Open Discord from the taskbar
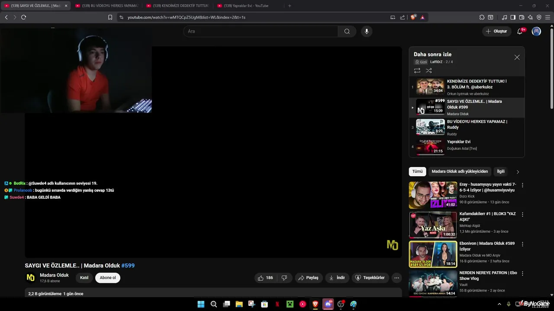 pos(328,304)
